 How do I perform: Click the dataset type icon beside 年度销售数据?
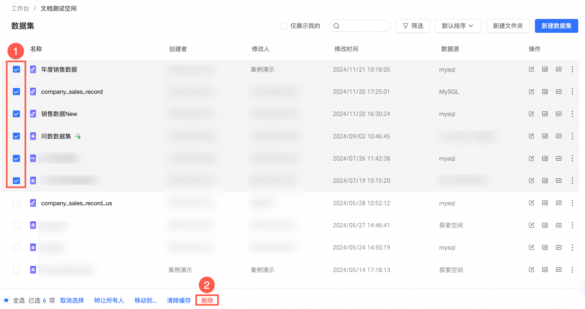(33, 69)
